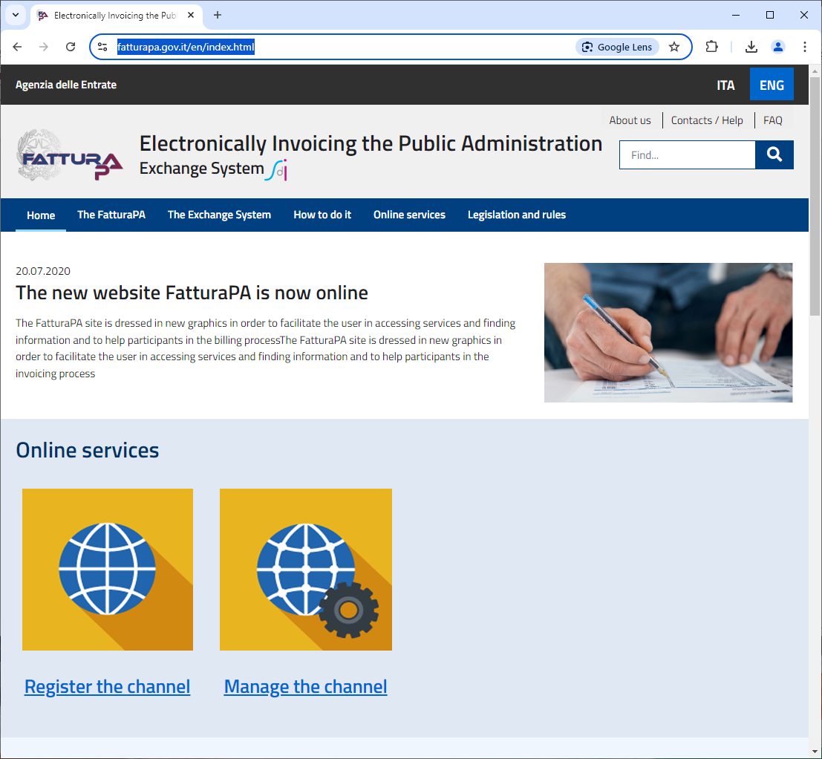822x759 pixels.
Task: Open the Register the channel link
Action: pyautogui.click(x=107, y=685)
